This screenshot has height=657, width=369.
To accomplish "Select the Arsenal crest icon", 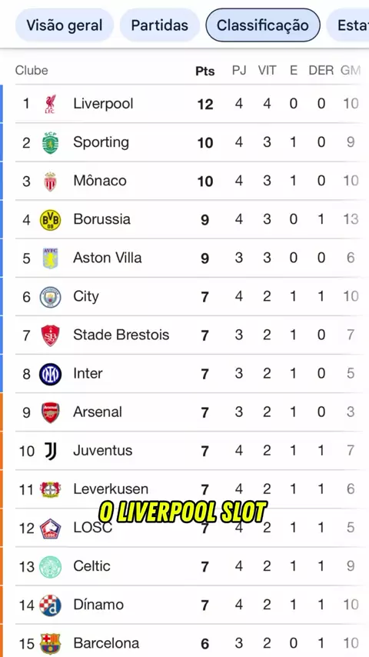I will [x=50, y=412].
